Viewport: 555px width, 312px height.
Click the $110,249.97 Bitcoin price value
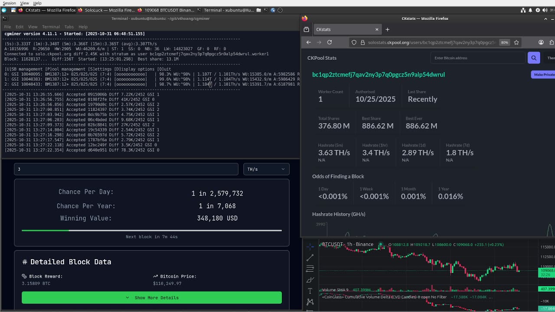point(167,283)
